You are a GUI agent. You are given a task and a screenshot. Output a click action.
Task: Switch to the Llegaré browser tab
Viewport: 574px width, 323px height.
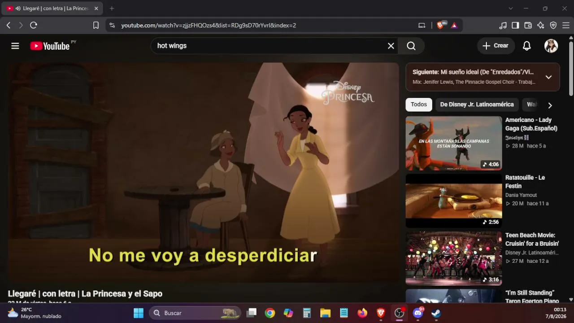[x=52, y=9]
